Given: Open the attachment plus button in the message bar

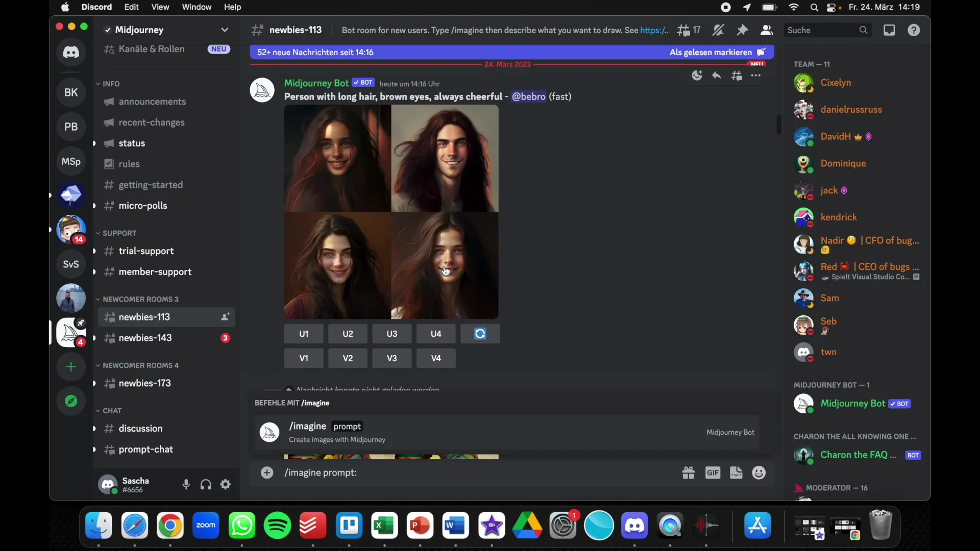Looking at the screenshot, I should 267,473.
